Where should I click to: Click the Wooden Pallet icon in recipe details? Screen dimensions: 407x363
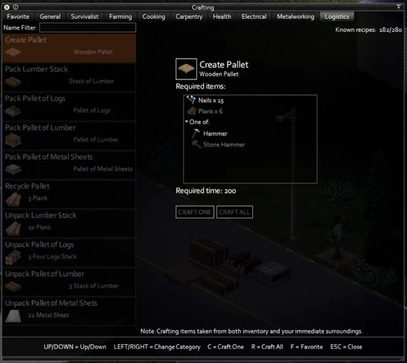click(x=186, y=69)
